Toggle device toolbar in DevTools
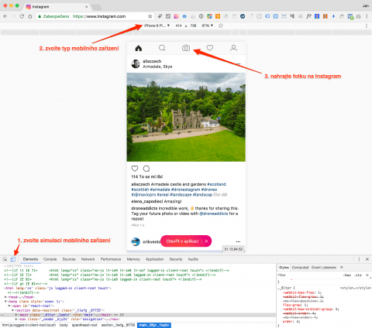372x328 pixels. click(x=13, y=259)
